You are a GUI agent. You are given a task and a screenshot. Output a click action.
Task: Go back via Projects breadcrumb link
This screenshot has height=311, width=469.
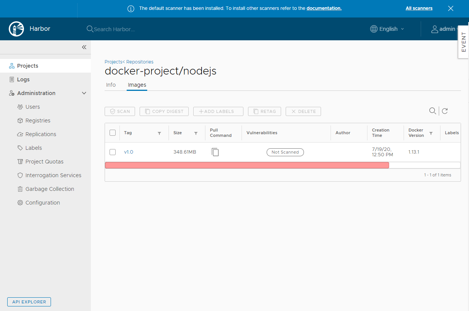click(x=113, y=62)
